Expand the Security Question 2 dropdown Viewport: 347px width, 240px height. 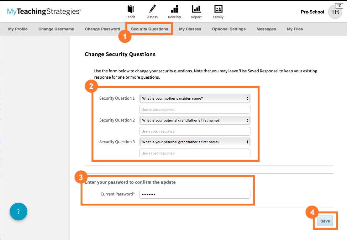(195, 120)
